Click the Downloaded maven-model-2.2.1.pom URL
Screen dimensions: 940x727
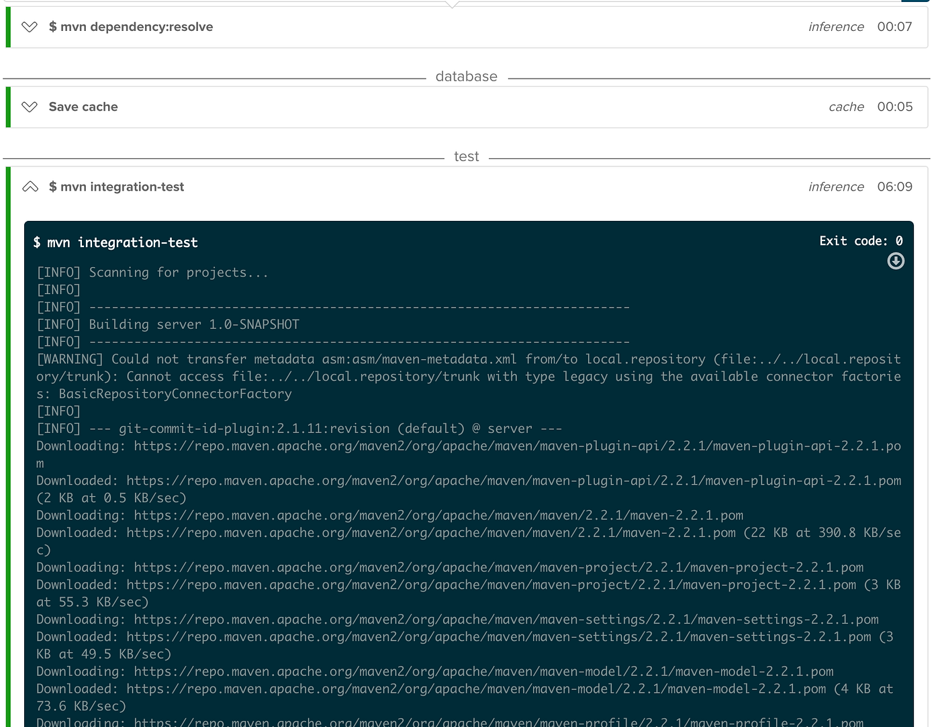click(x=476, y=689)
